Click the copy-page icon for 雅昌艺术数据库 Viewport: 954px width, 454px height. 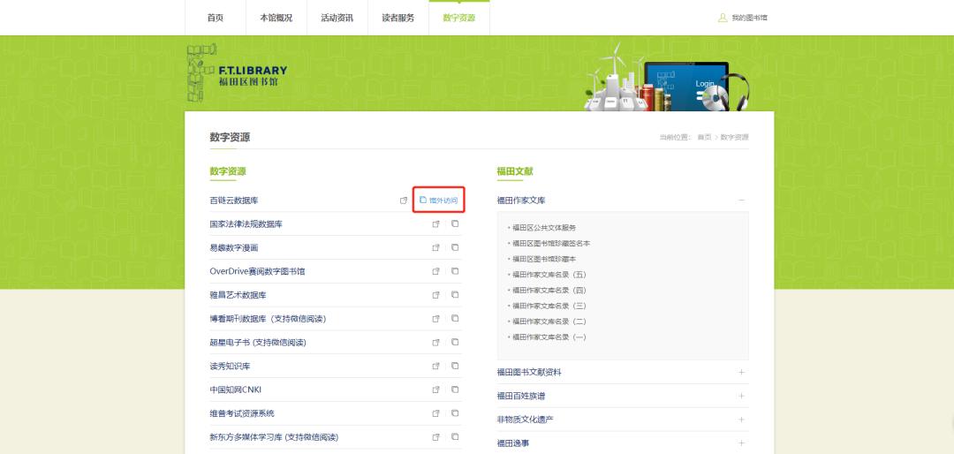[x=455, y=295]
